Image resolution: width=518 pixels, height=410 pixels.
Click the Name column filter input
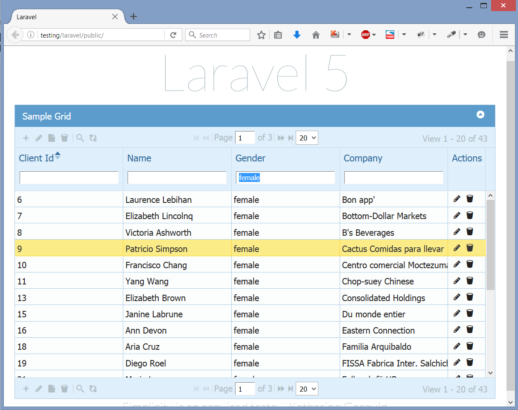[177, 178]
